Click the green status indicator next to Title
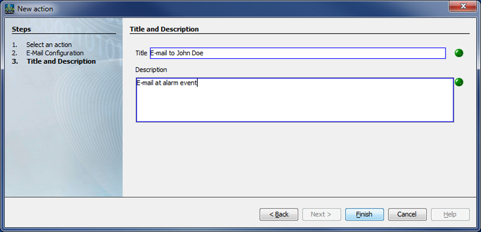The image size is (481, 232). (459, 53)
